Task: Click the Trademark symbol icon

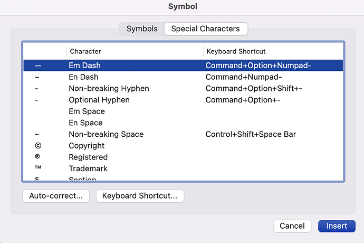Action: click(x=38, y=169)
